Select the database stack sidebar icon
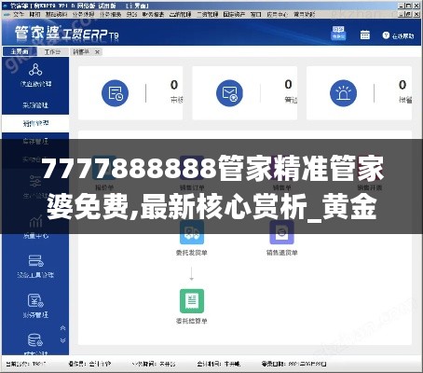Image resolution: width=423 pixels, height=373 pixels. tap(35, 340)
